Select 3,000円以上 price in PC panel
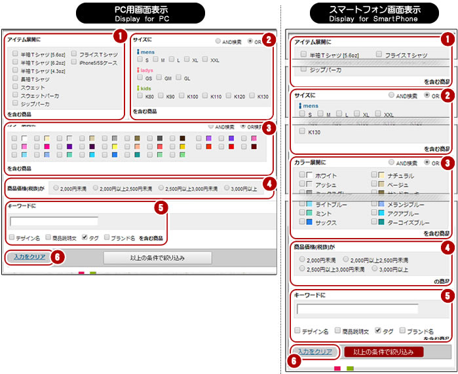 point(227,188)
